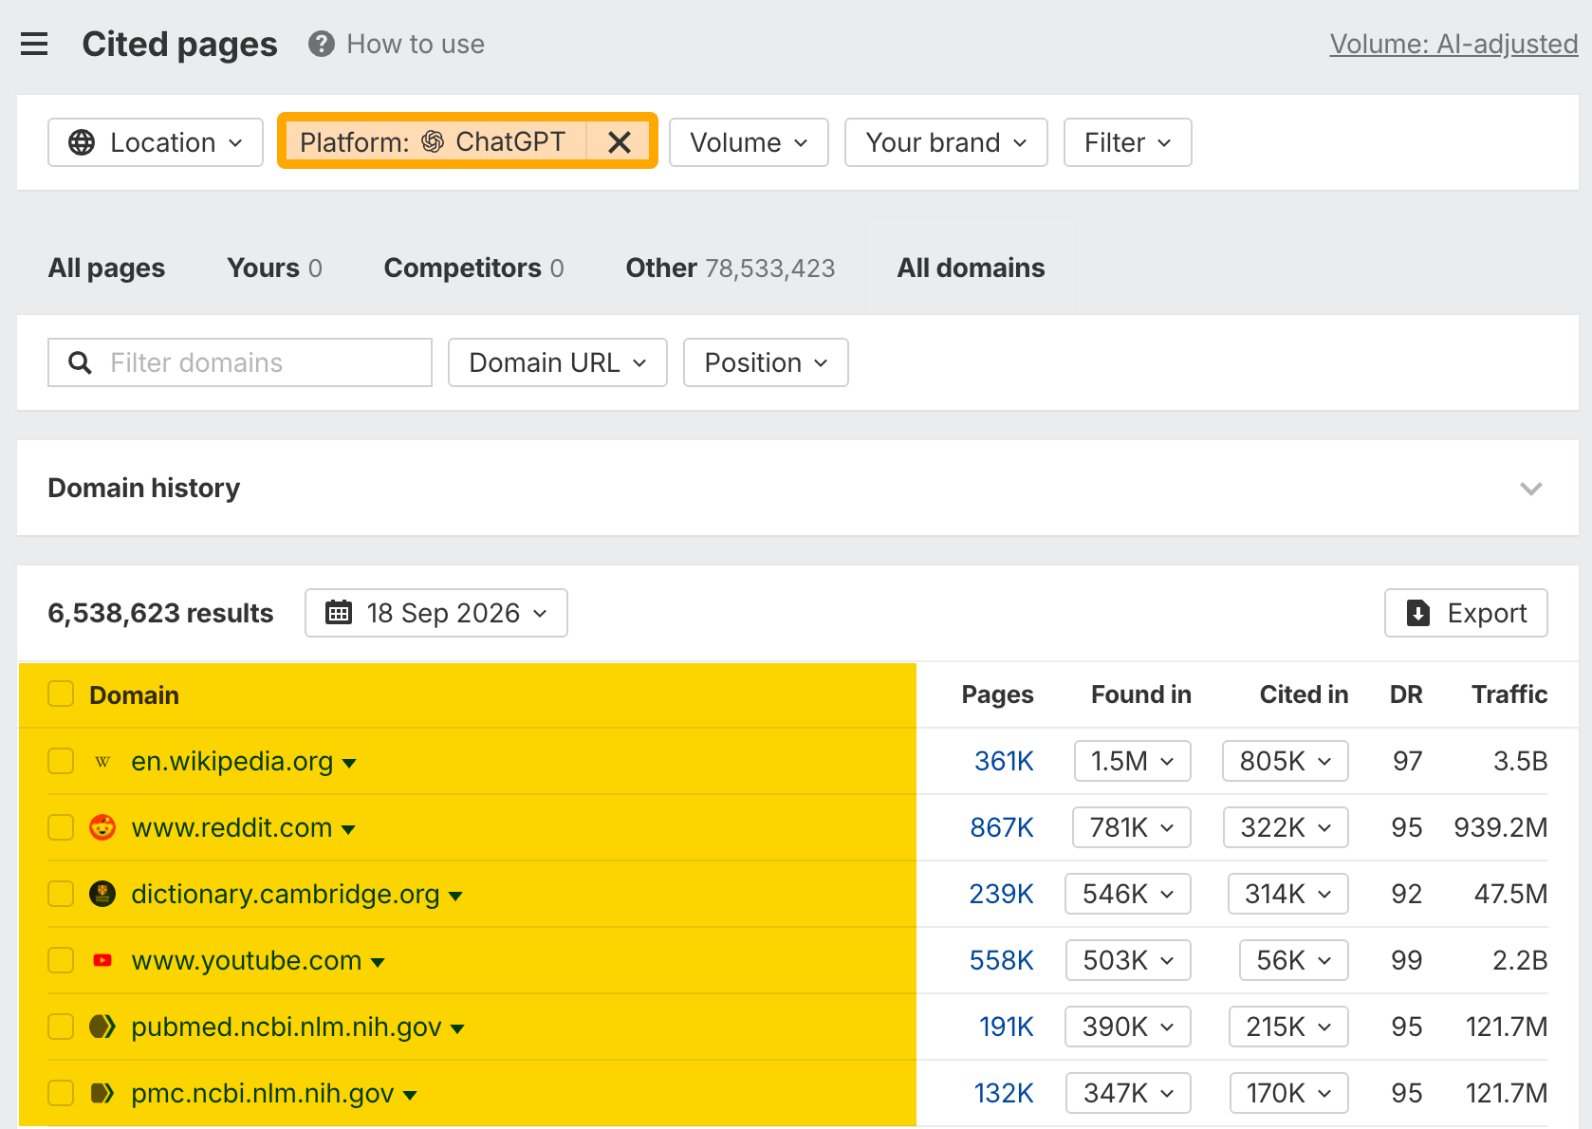Check the en.wikipedia.org row checkbox
The width and height of the screenshot is (1592, 1129).
pyautogui.click(x=61, y=761)
